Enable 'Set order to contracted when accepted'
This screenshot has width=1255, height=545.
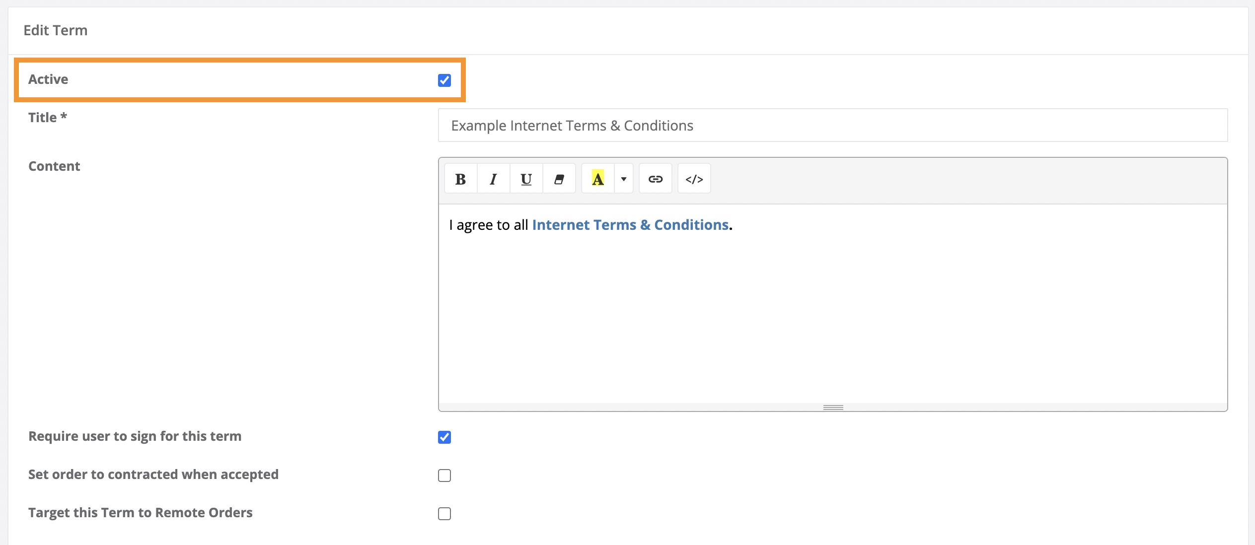click(x=444, y=476)
